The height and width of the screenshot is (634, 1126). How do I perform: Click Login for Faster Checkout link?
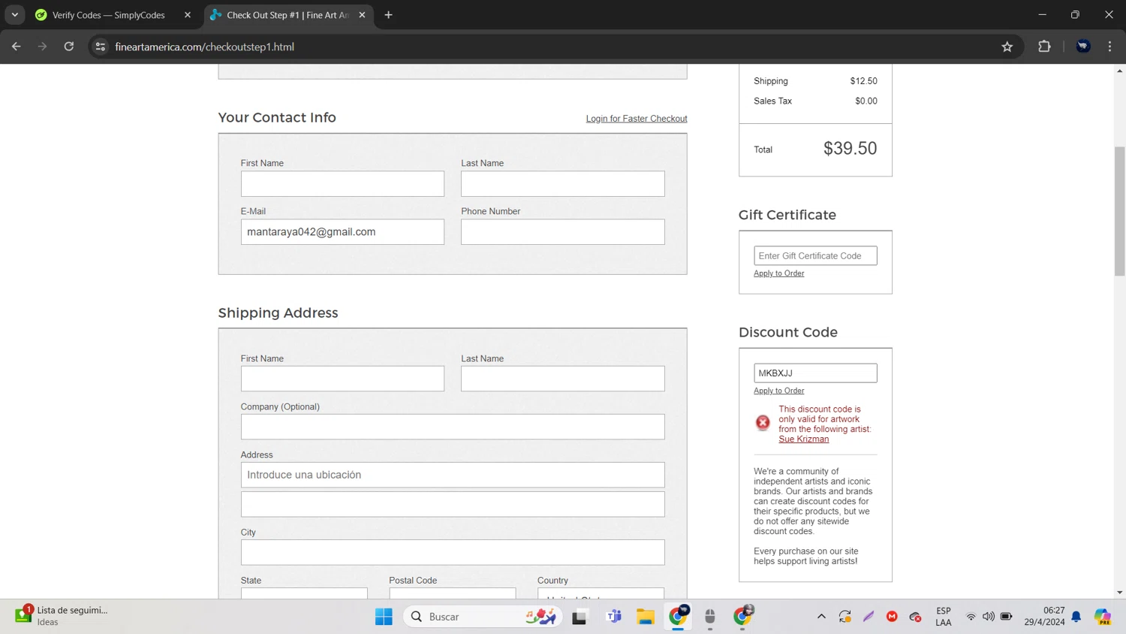click(636, 119)
